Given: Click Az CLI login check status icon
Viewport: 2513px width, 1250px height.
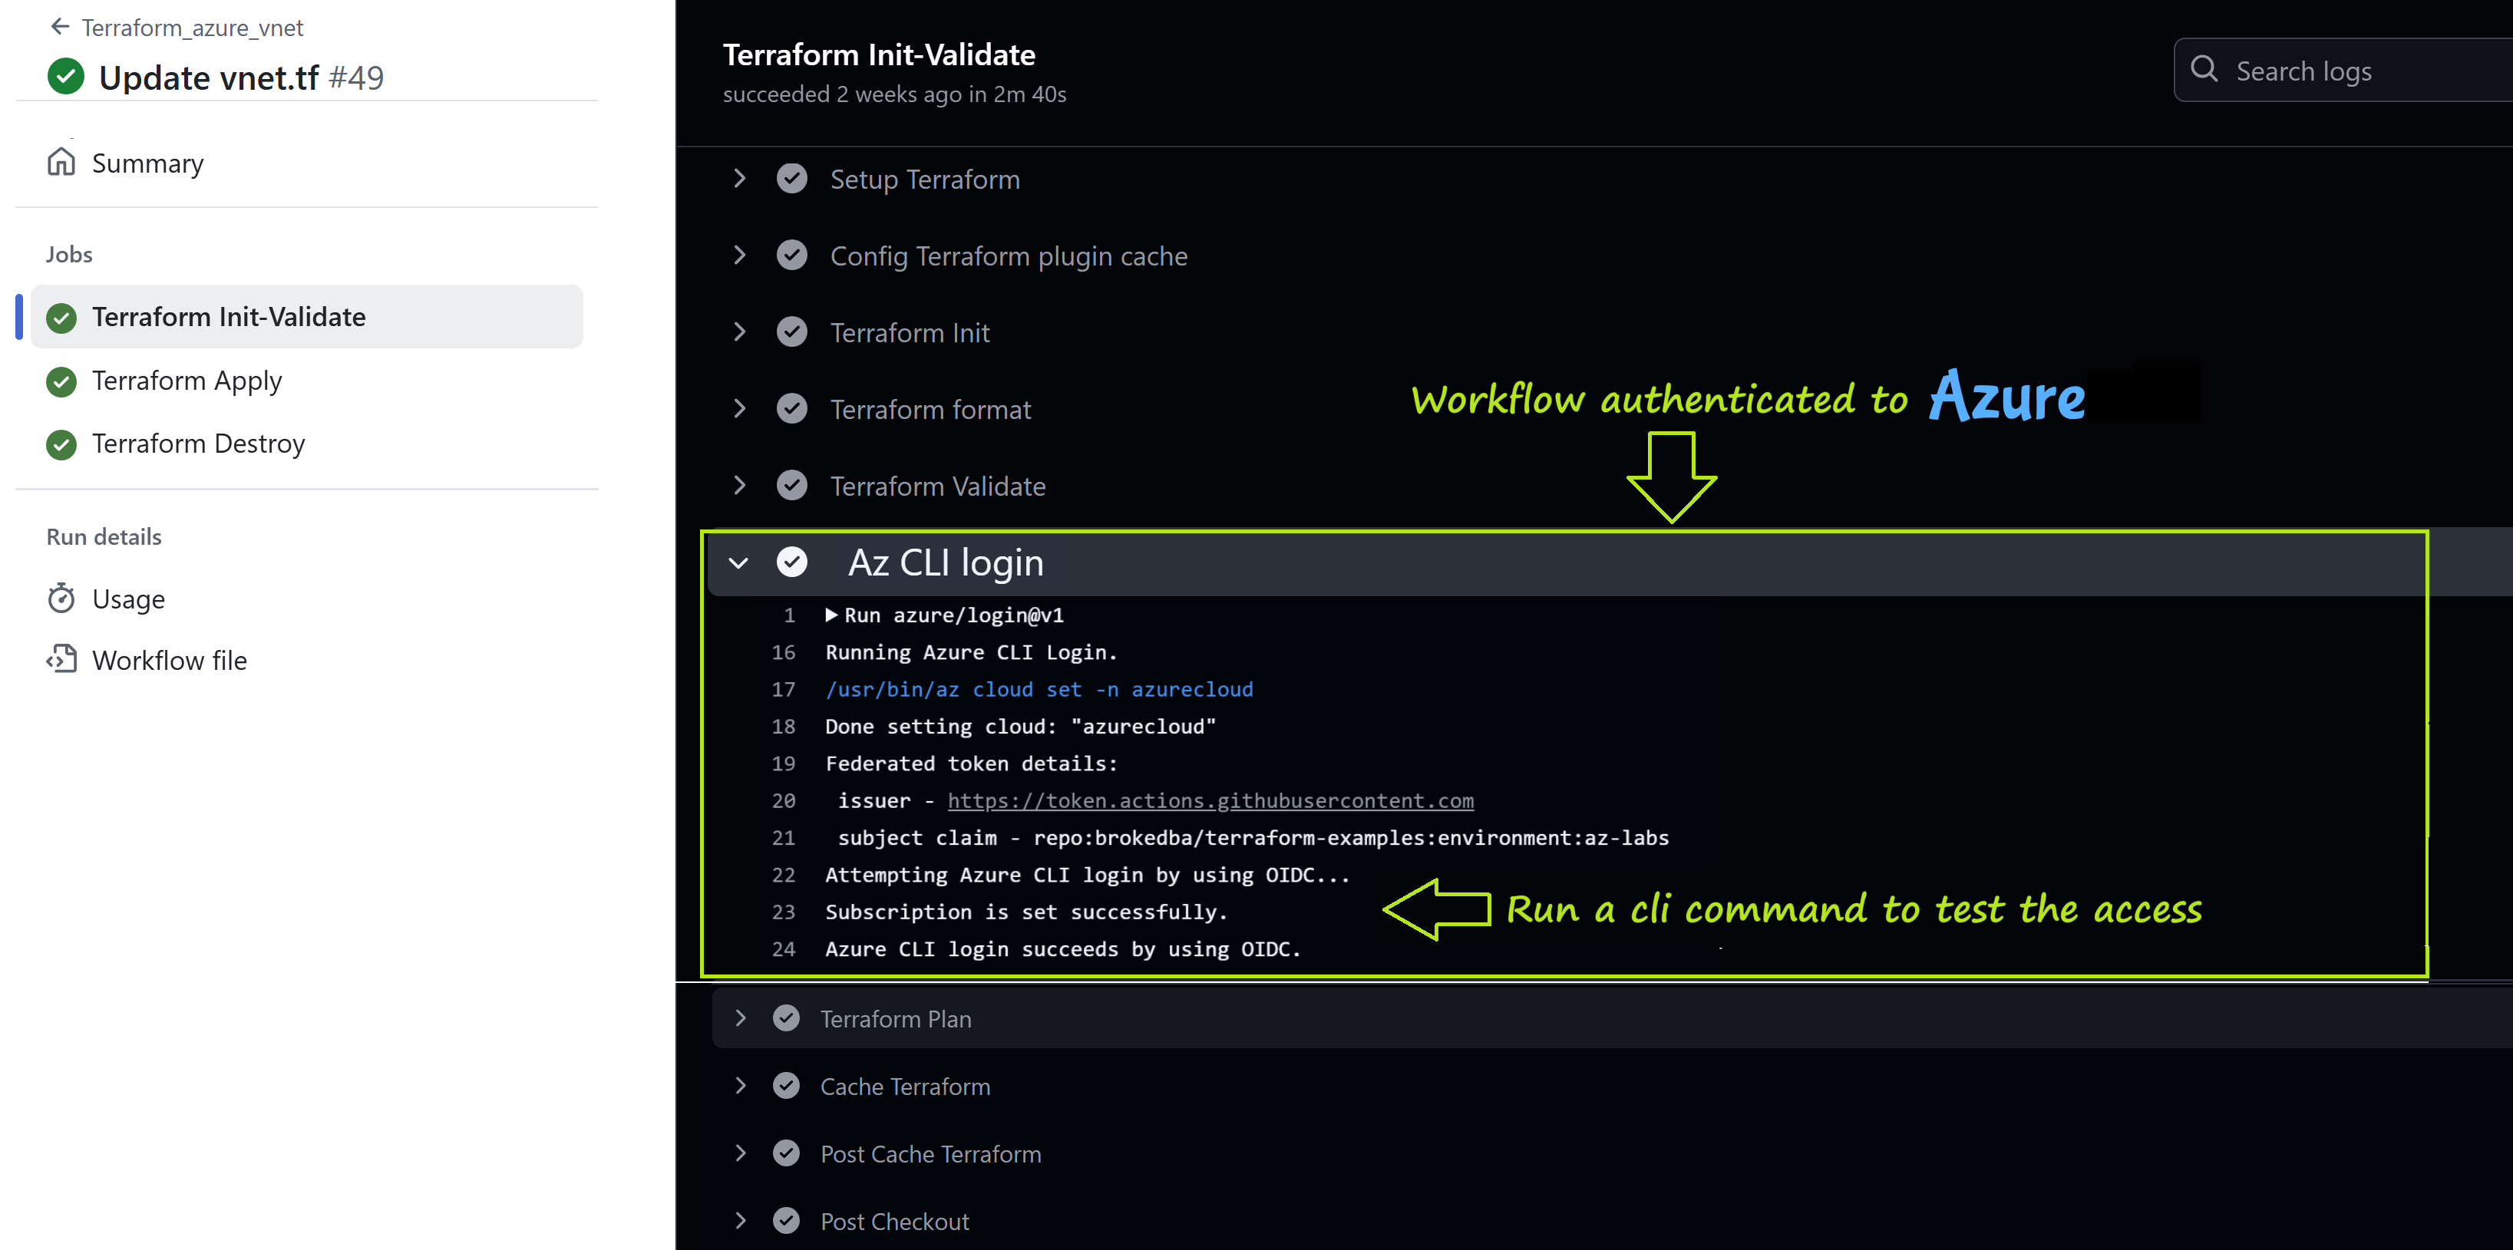Looking at the screenshot, I should click(792, 562).
